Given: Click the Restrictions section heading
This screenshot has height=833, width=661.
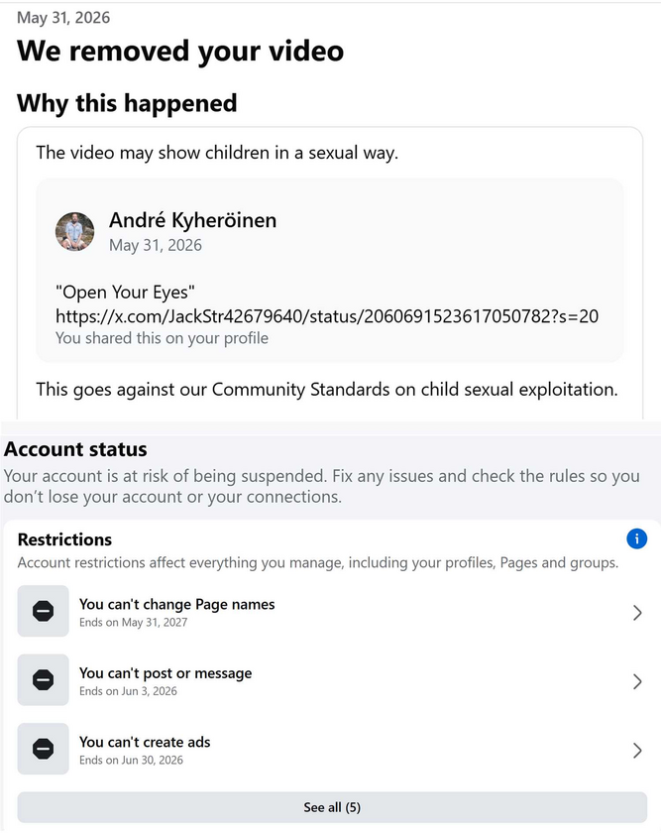Looking at the screenshot, I should [x=64, y=539].
